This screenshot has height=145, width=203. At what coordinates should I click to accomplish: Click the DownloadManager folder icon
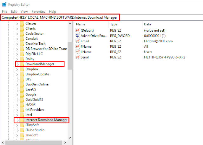coord(22,64)
